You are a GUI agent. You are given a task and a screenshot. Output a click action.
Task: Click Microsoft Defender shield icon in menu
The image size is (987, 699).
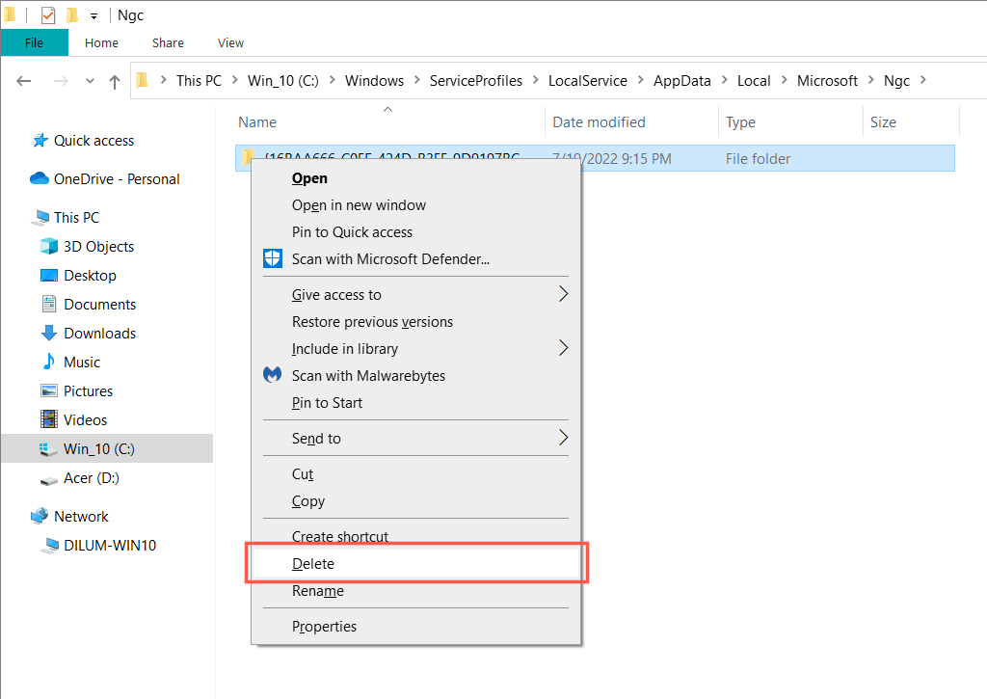[273, 258]
